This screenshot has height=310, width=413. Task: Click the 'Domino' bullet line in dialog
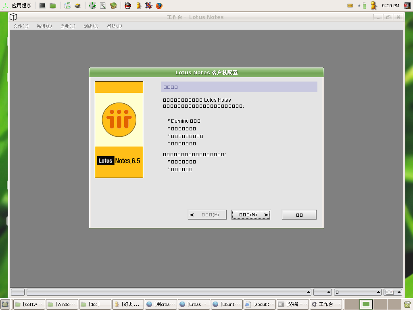pyautogui.click(x=184, y=121)
